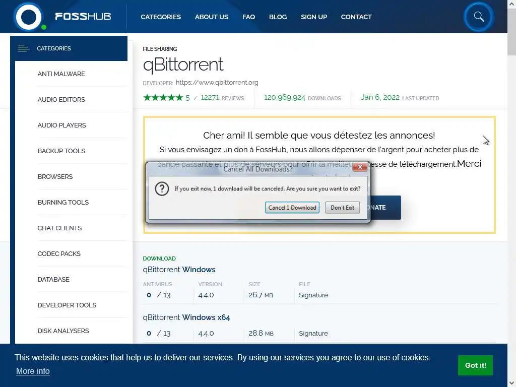Visit the qbittorrent.org developer link

[217, 83]
